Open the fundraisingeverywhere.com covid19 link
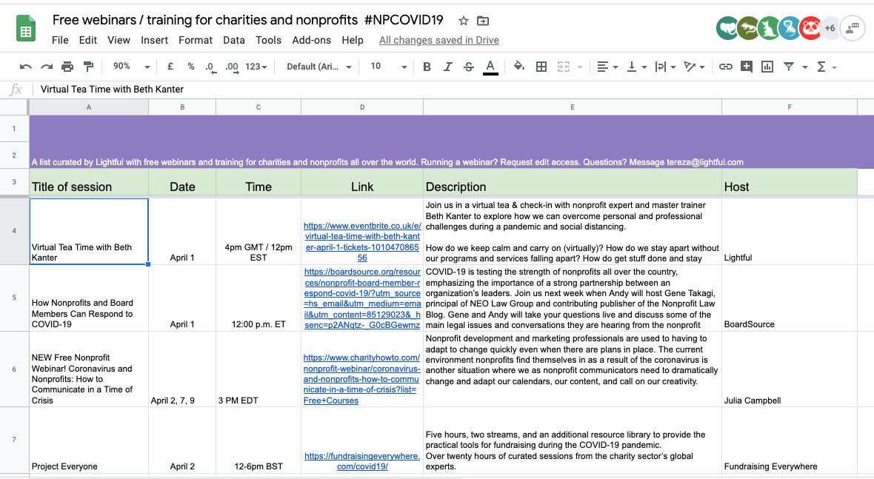The image size is (874, 479). [x=362, y=461]
